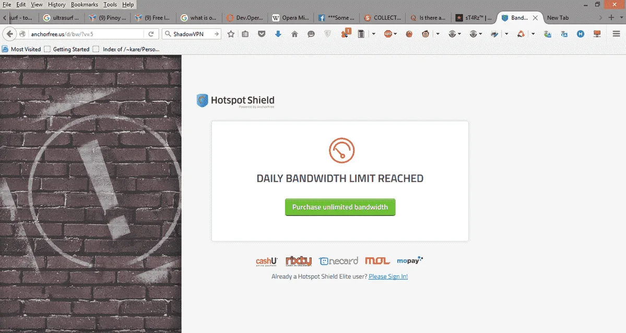
Task: Switch to the (9) Pinoy tab
Action: 108,18
